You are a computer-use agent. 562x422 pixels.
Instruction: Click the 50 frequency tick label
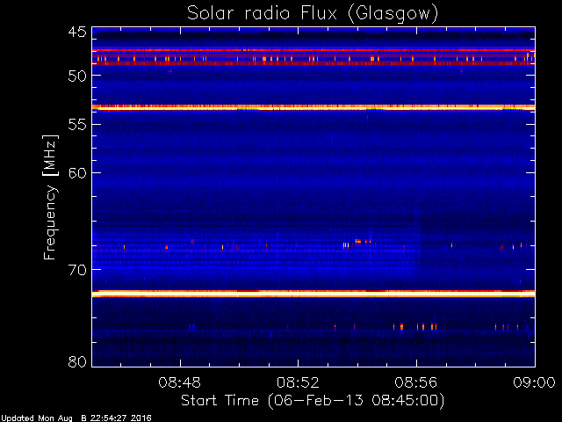pos(77,76)
